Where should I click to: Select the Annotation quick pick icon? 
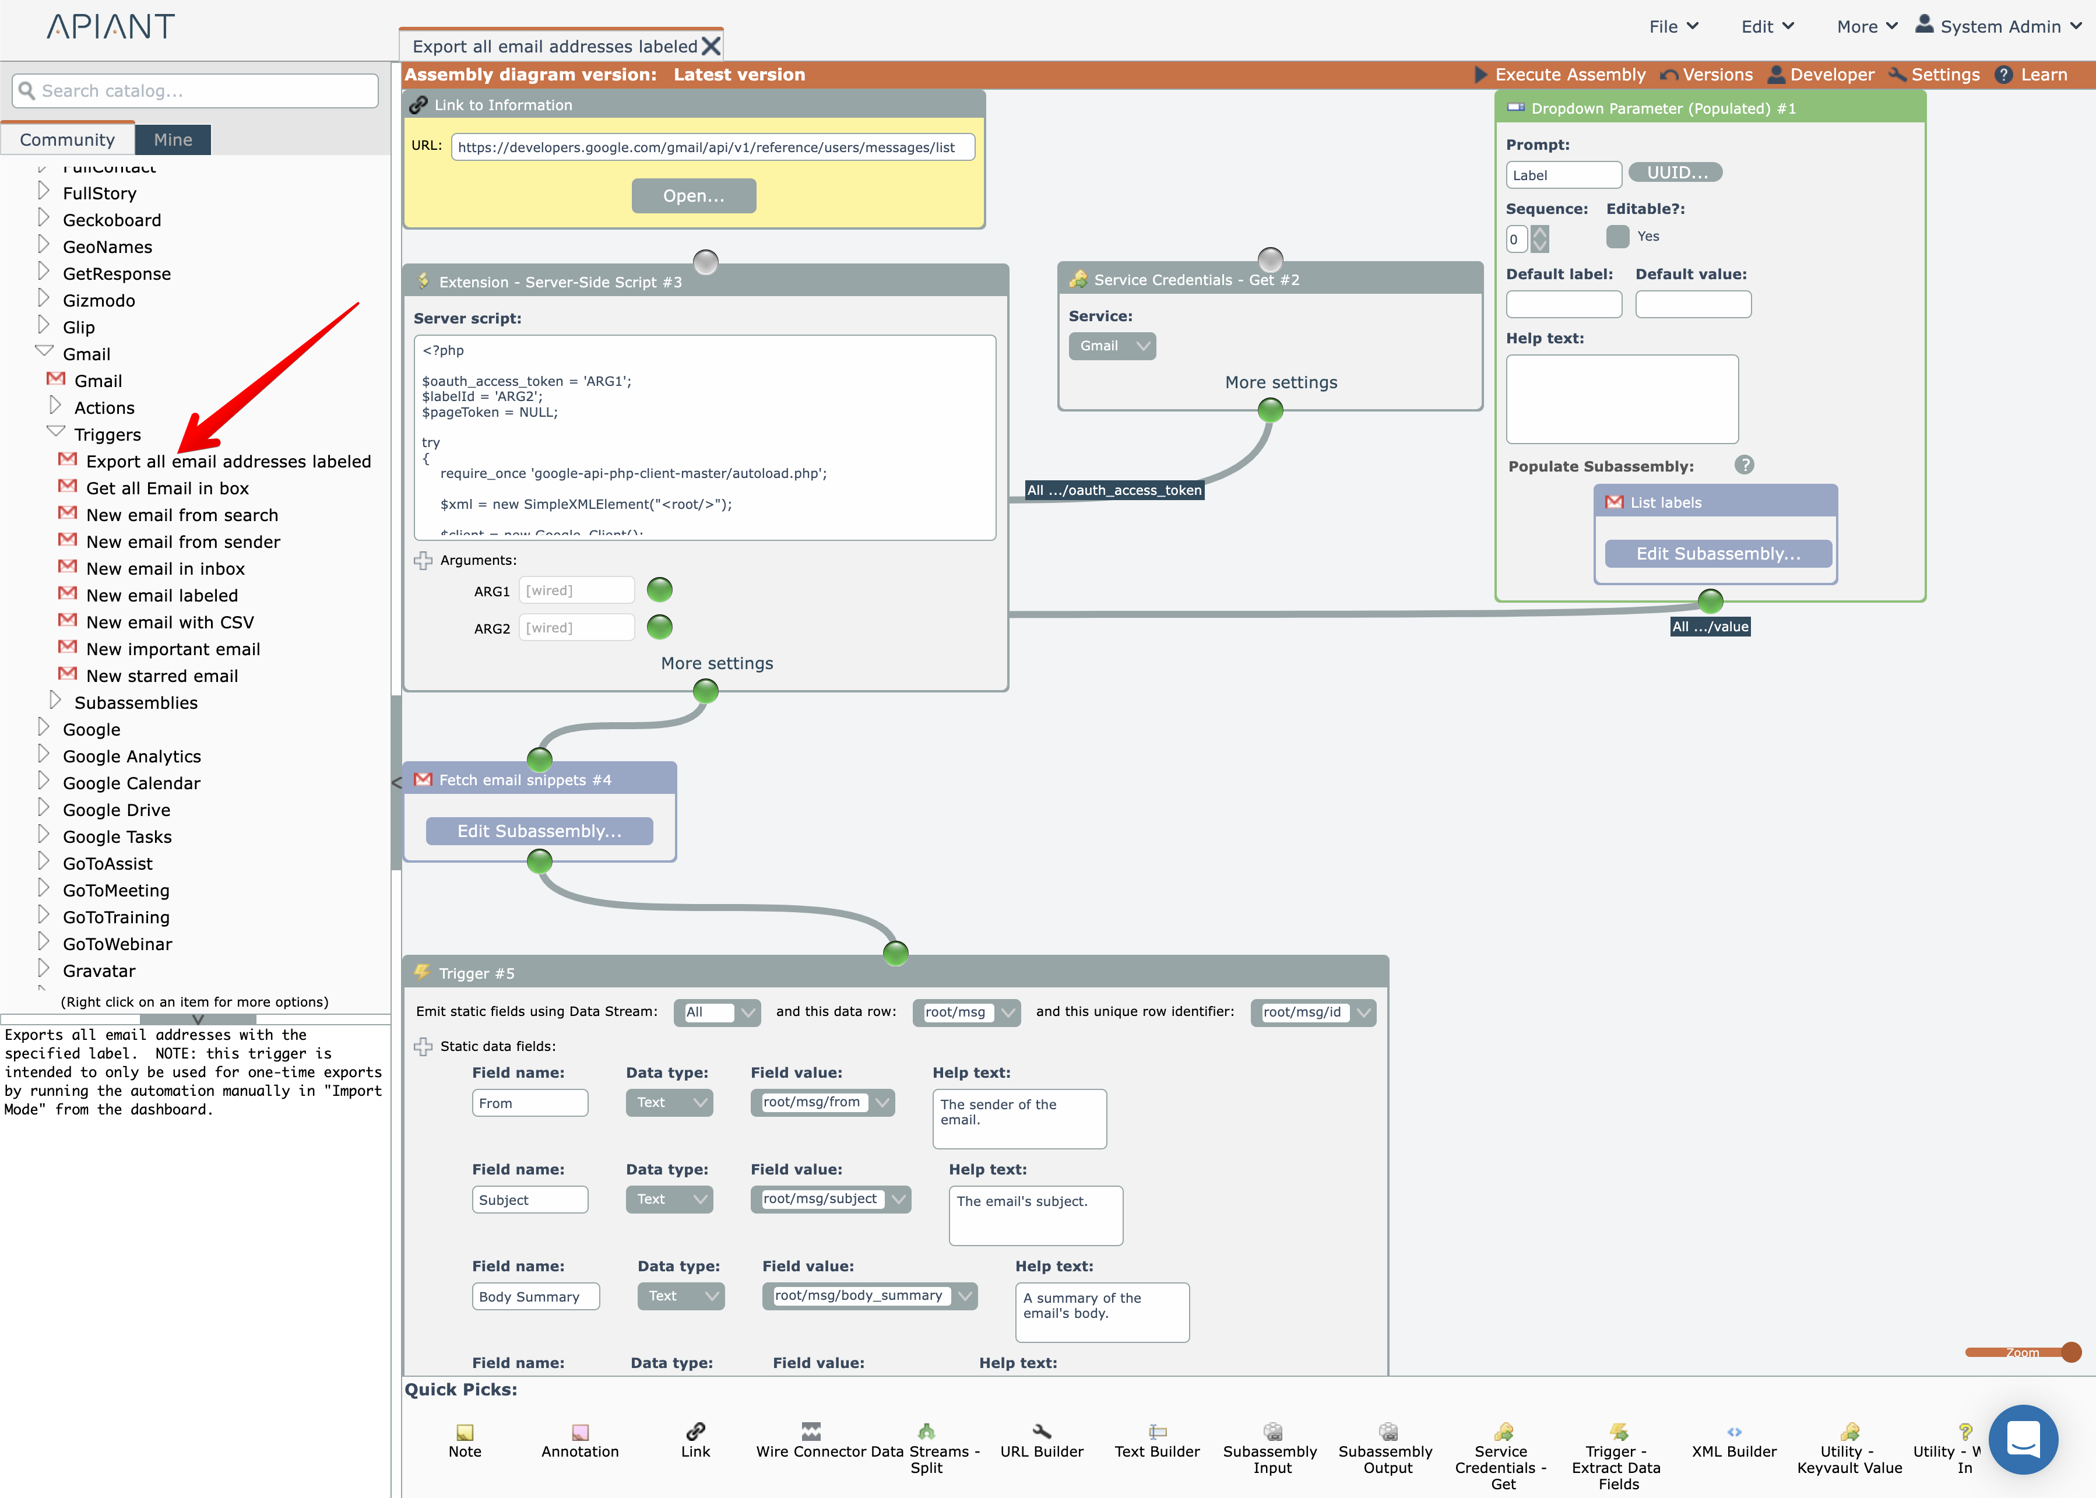pos(580,1432)
